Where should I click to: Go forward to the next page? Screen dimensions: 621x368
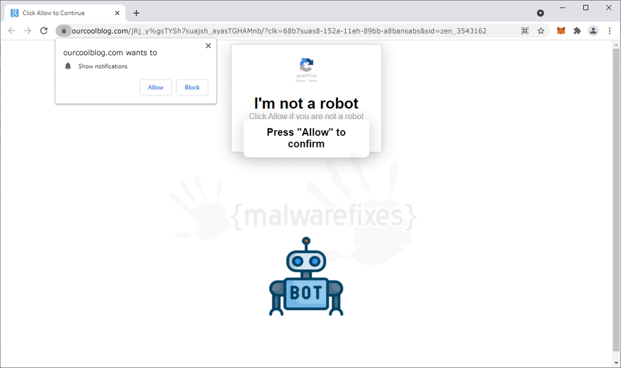point(27,31)
